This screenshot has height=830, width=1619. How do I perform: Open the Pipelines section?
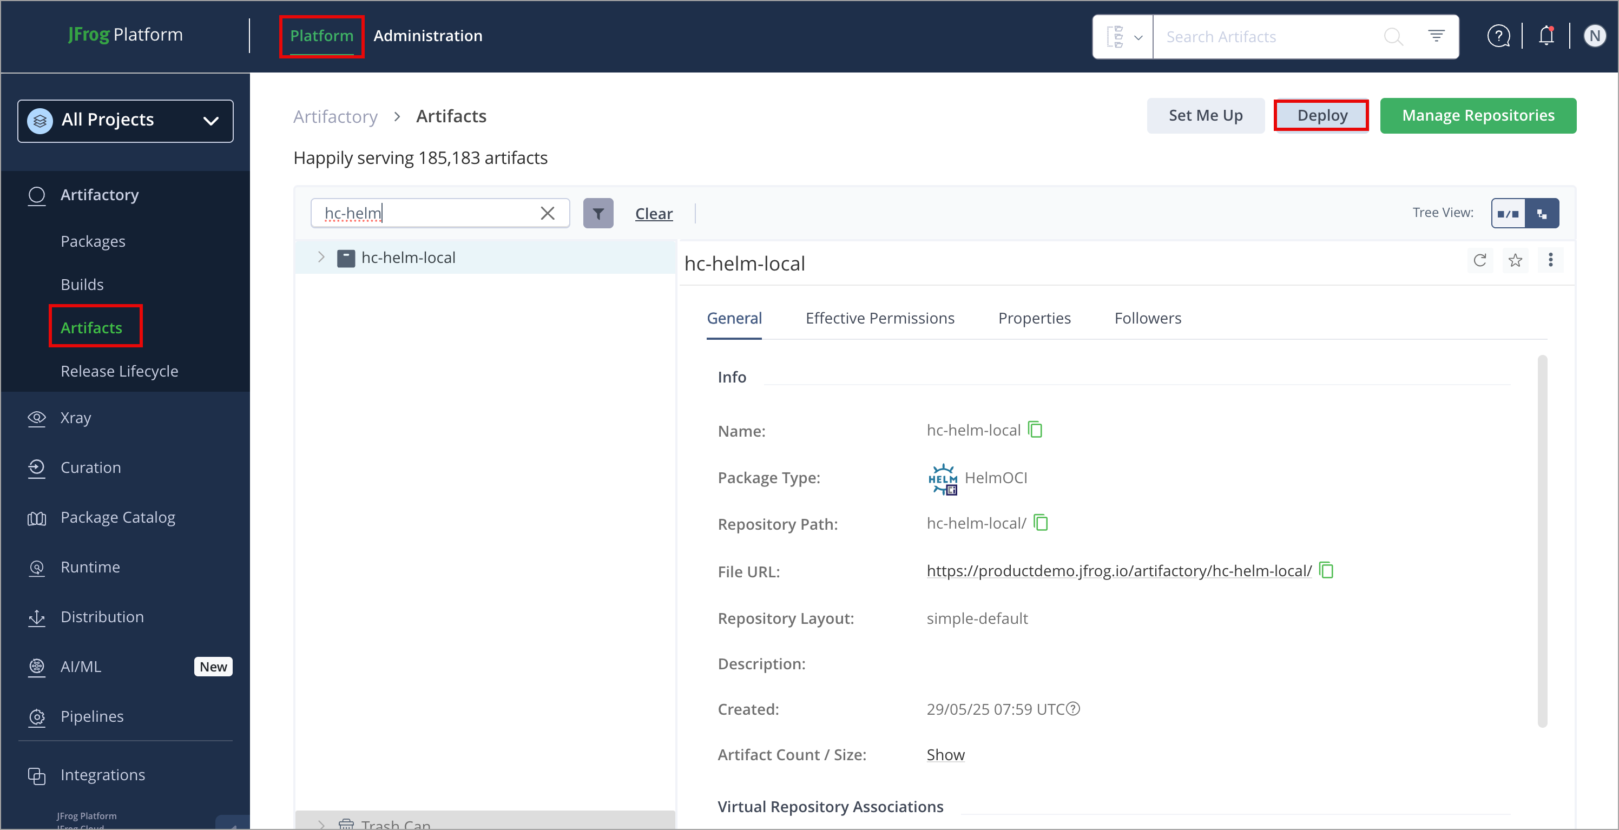(x=92, y=716)
